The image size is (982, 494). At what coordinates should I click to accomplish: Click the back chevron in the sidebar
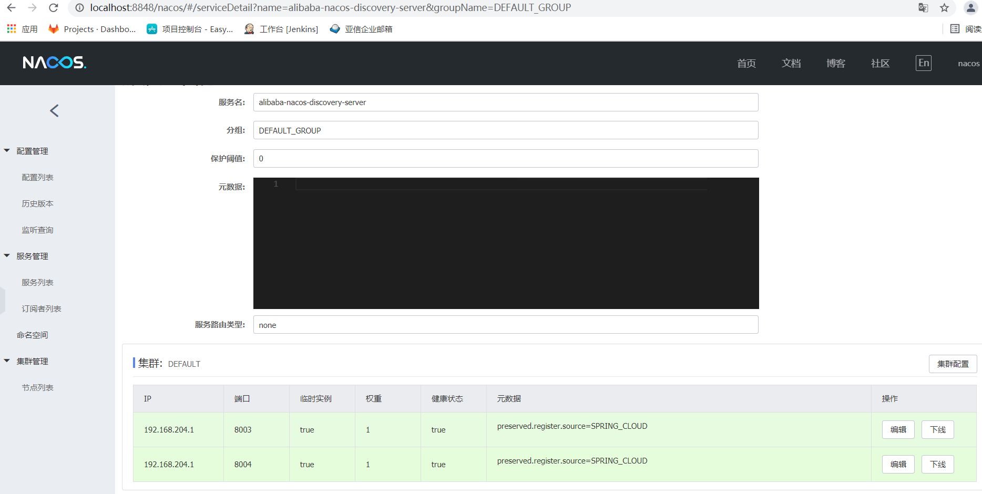pyautogui.click(x=54, y=110)
